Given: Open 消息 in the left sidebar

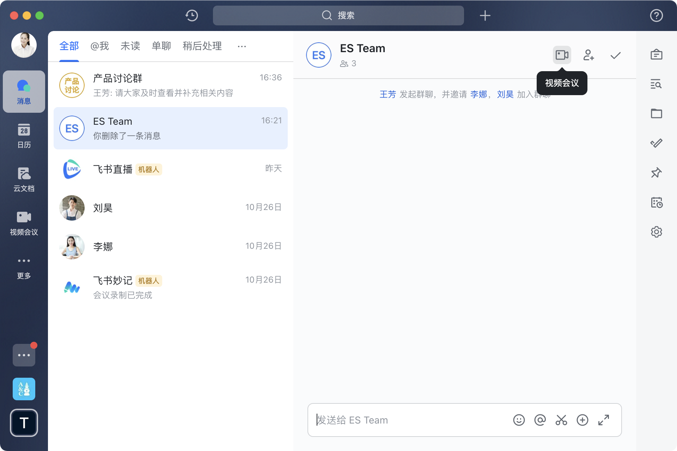Looking at the screenshot, I should [24, 92].
